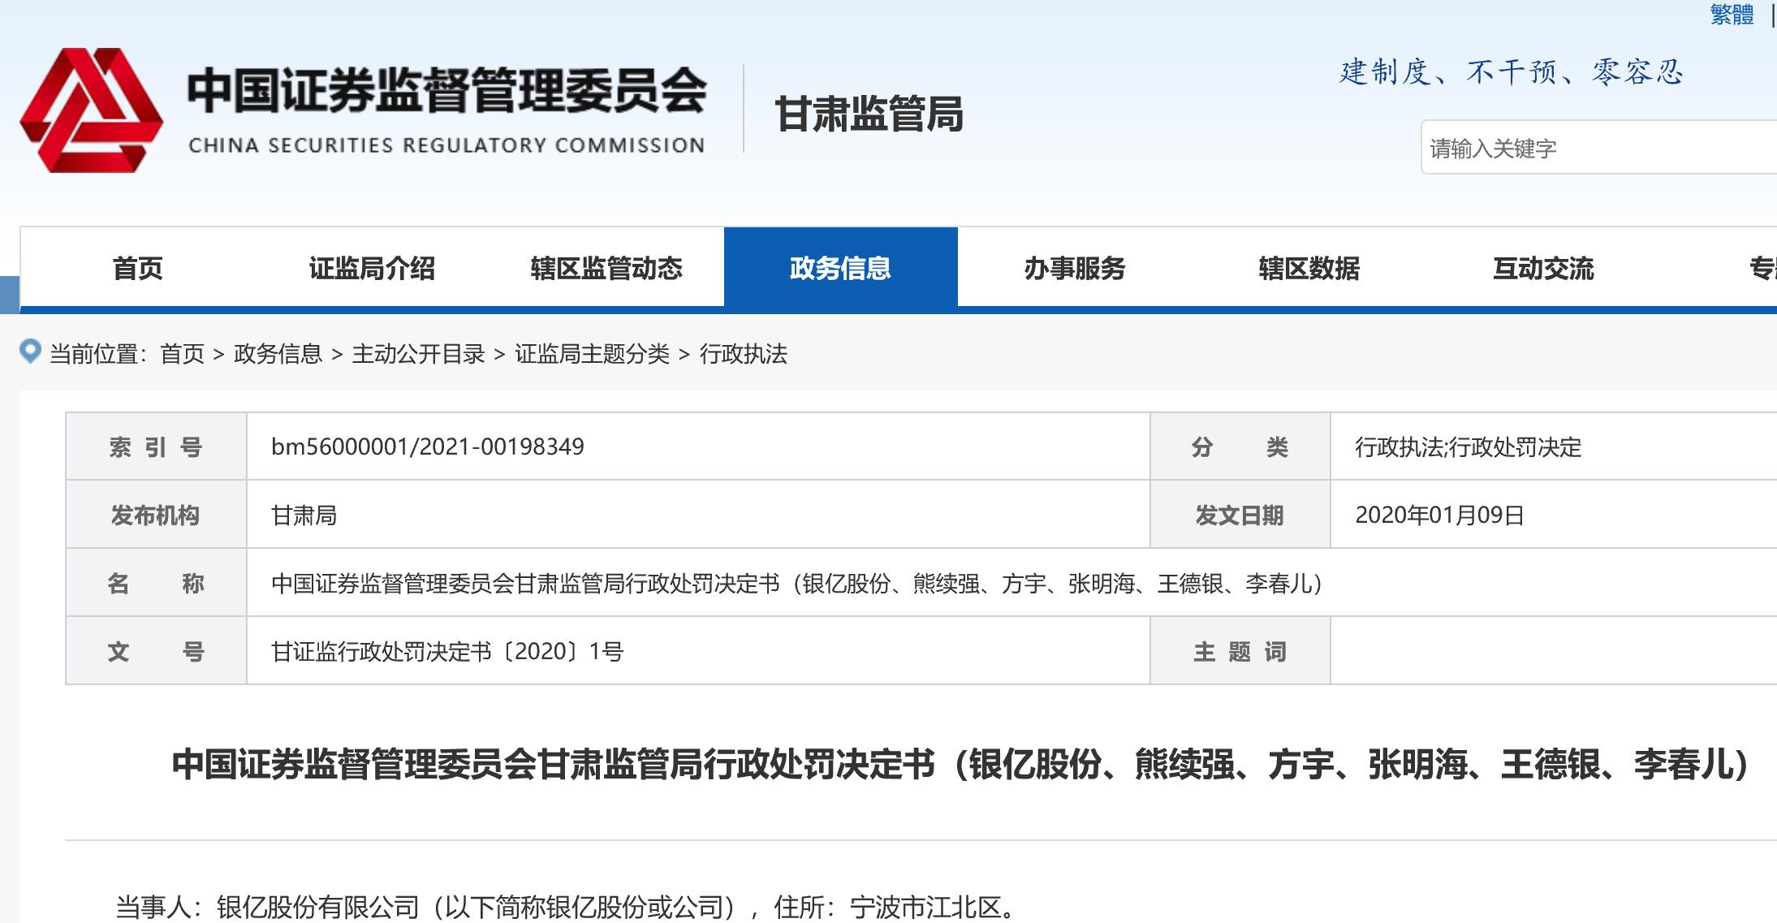Switch to Traditional Chinese (繁體) link
Screen dimensions: 1777x923
point(1732,15)
